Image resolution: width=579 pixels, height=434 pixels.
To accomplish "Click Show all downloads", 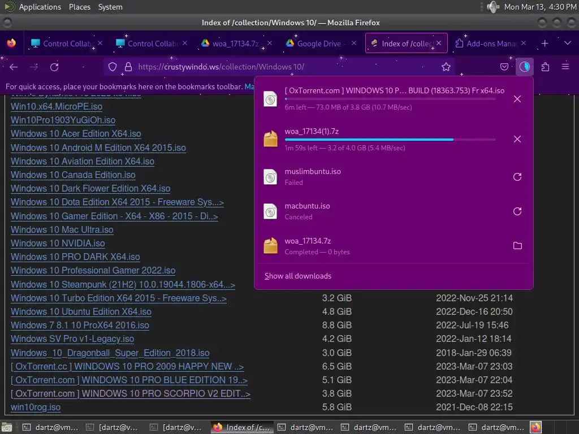I will tap(298, 276).
